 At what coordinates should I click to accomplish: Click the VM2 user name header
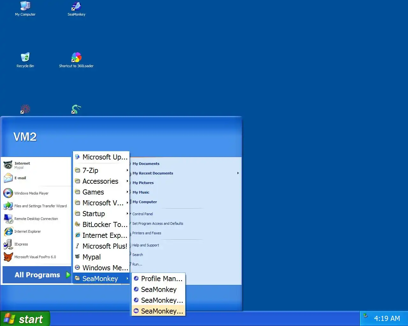click(25, 137)
